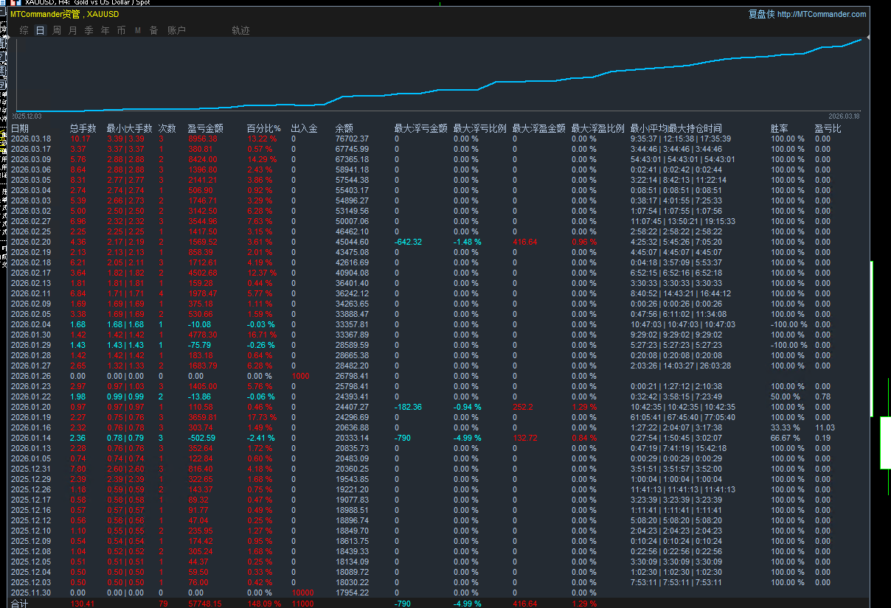This screenshot has height=608, width=891.
Task: Open the 备 notes tab
Action: (153, 30)
